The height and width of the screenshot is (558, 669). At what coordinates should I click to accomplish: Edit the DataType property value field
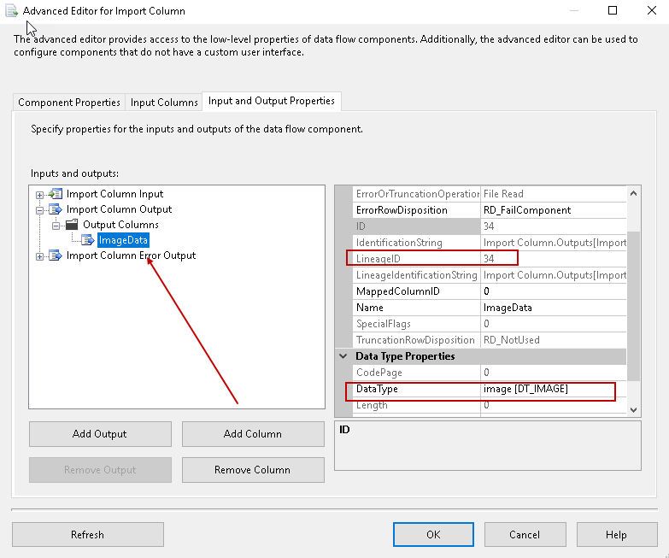pyautogui.click(x=547, y=390)
